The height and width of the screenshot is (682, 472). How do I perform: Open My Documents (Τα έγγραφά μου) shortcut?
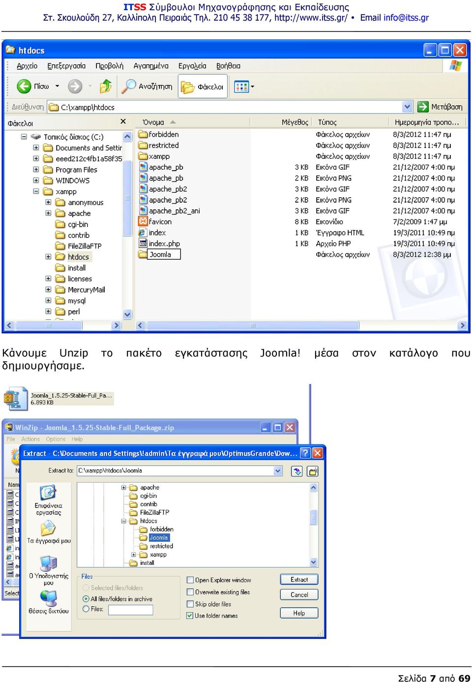(48, 532)
